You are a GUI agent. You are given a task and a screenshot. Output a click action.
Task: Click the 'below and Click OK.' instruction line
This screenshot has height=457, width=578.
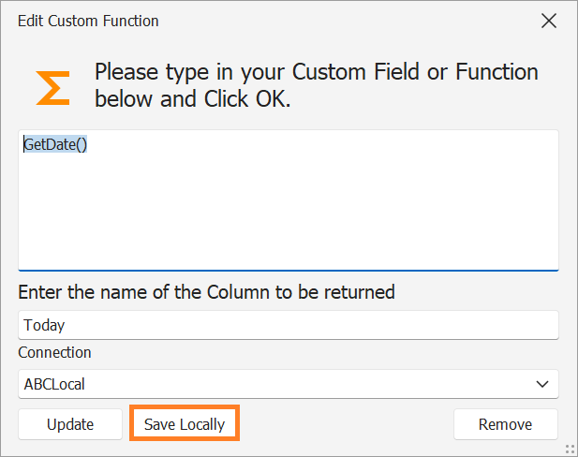click(x=193, y=99)
